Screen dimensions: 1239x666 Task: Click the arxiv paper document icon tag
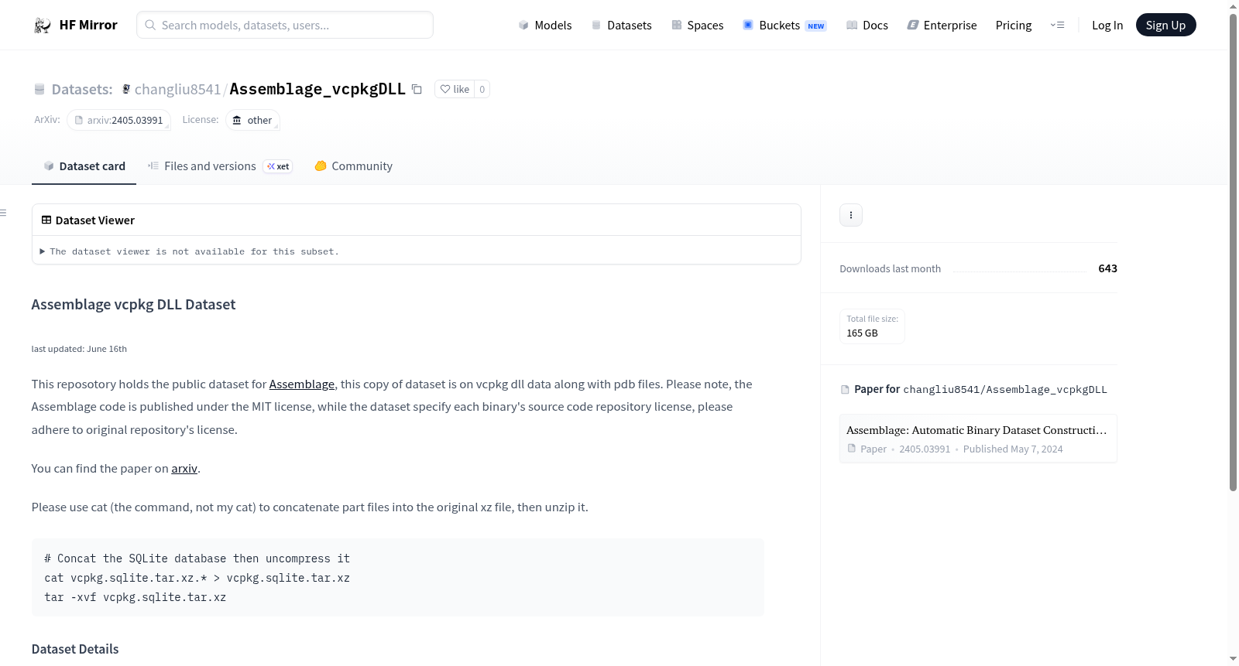click(119, 120)
